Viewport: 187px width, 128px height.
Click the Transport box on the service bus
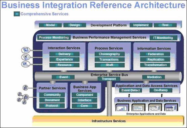point(109,79)
